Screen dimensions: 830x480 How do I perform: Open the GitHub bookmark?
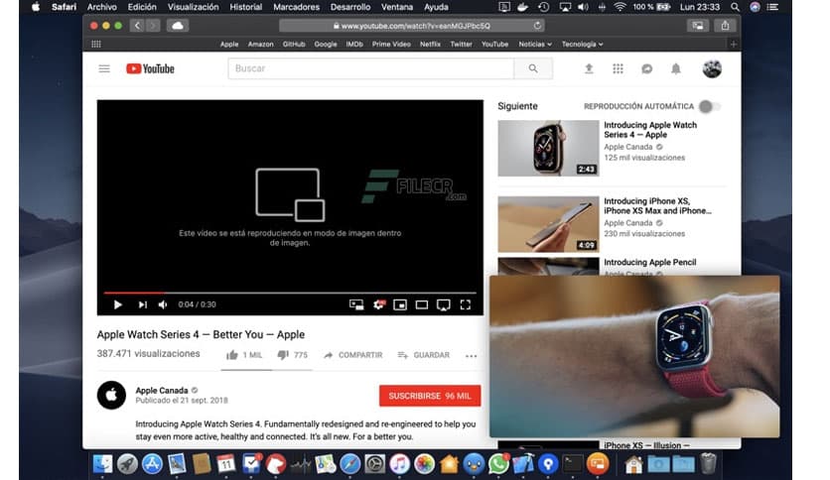294,45
